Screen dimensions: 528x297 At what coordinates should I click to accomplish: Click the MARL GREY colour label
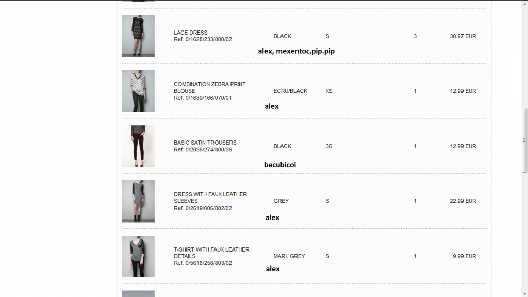pyautogui.click(x=289, y=256)
